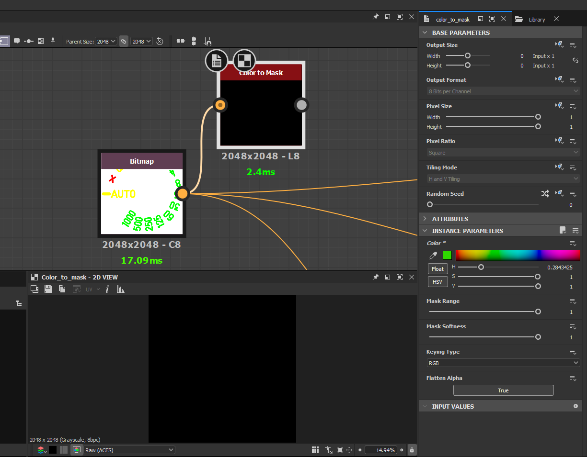The width and height of the screenshot is (587, 457).
Task: Click the green color swatch
Action: point(447,255)
